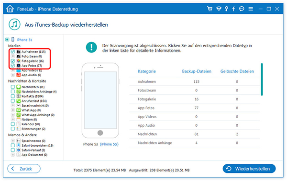Open the (iPhone 5S) device link
The image size is (287, 181).
pos(109,144)
